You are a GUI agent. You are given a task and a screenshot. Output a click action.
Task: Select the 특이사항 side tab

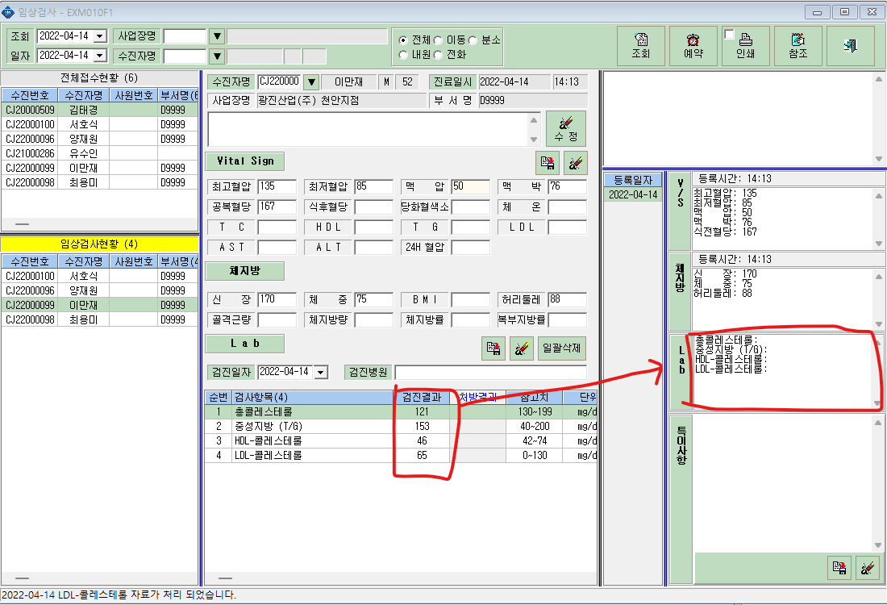point(680,498)
